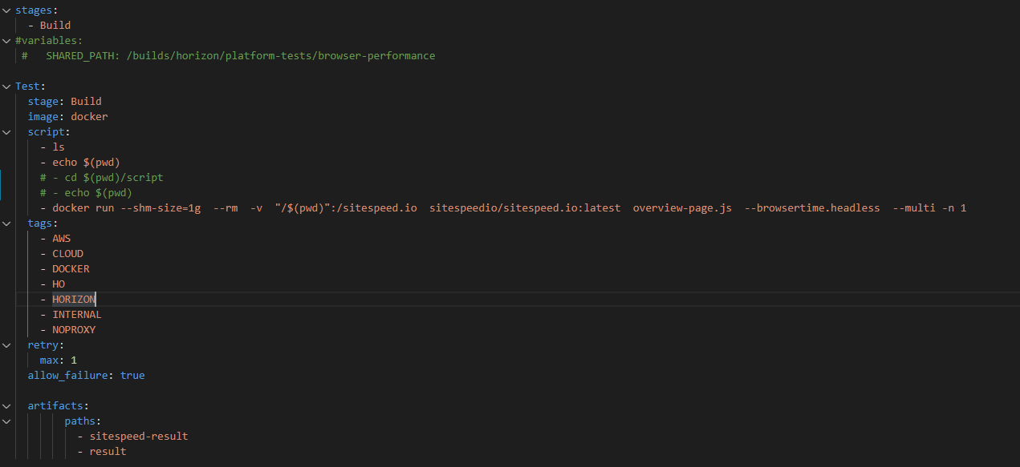Click the 'max: 1' line
Screen dimensions: 1020x467
[59, 360]
